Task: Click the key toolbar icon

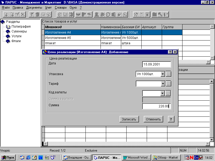Action: click(x=160, y=14)
